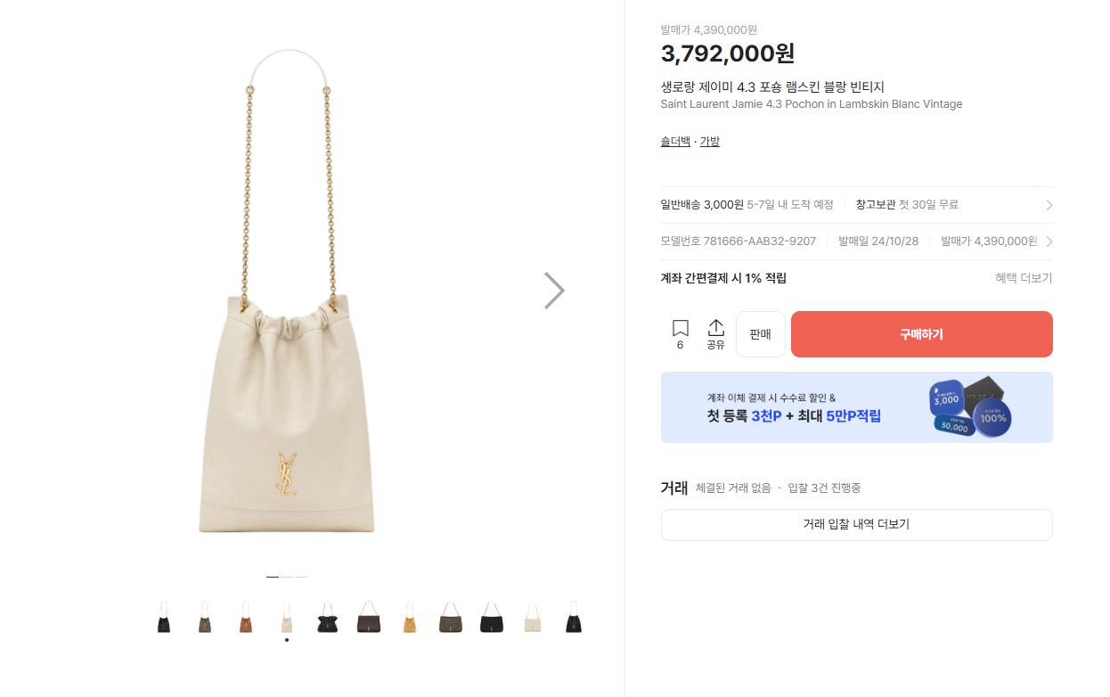Open the 가방 category link
Image resolution: width=1110 pixels, height=697 pixels.
[709, 140]
